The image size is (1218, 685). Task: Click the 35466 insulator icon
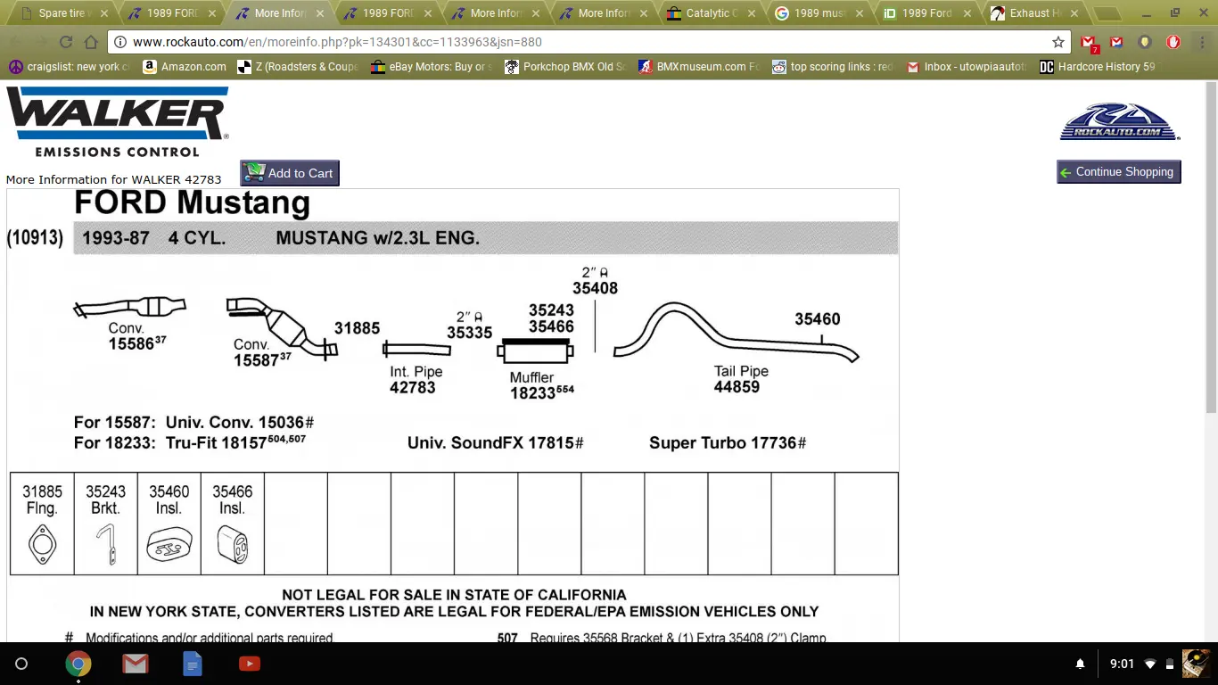(232, 545)
